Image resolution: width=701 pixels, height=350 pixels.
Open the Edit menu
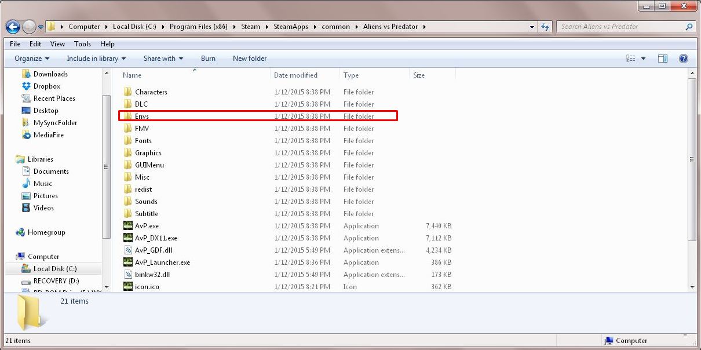[35, 44]
